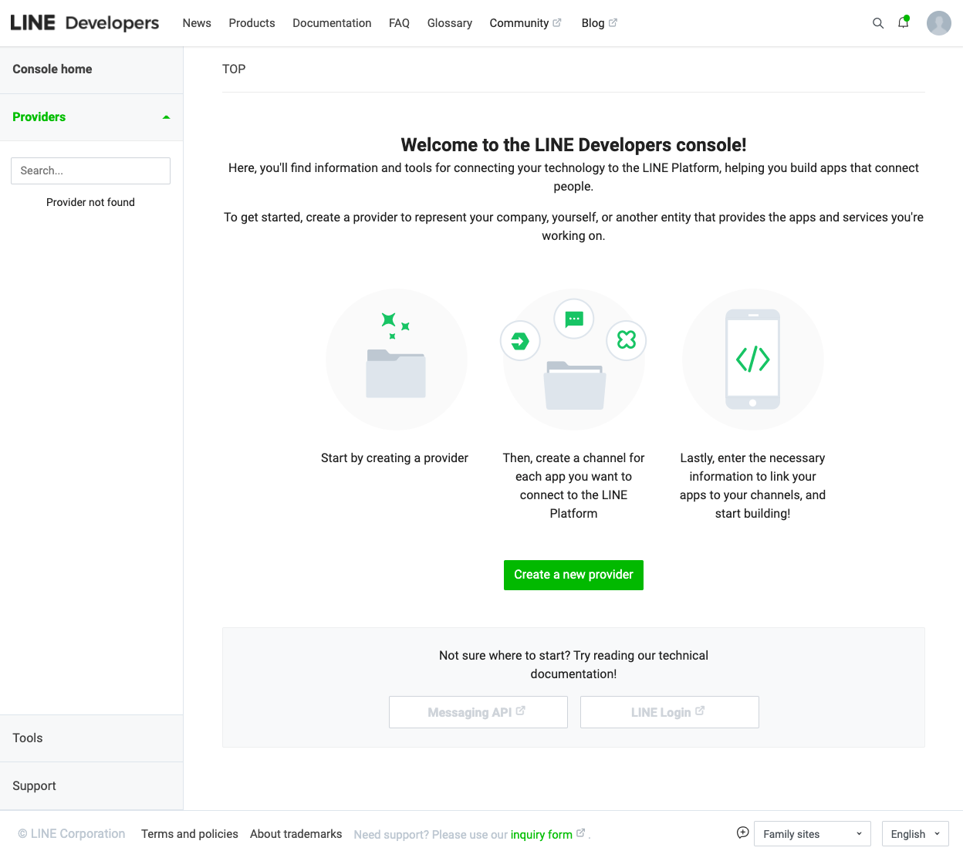Open the user profile avatar
Viewport: 963px width, 851px height.
click(x=938, y=23)
